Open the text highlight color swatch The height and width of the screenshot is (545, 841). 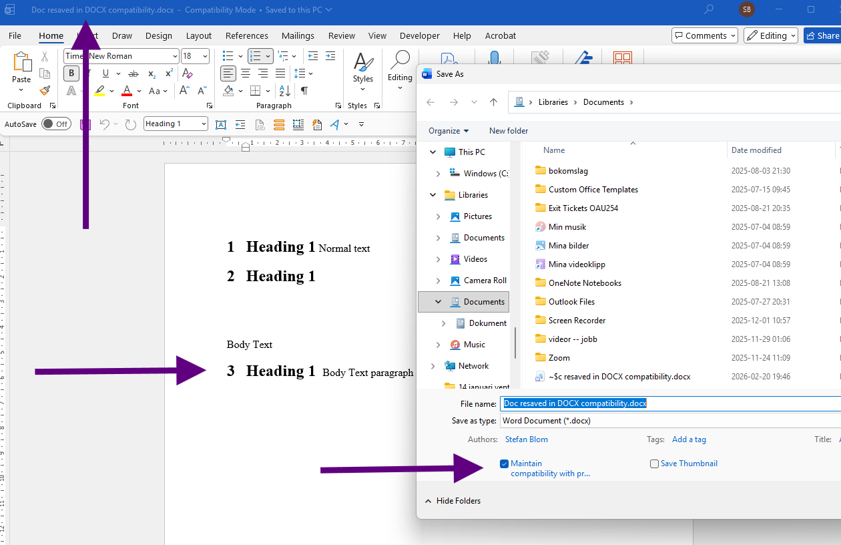[99, 91]
